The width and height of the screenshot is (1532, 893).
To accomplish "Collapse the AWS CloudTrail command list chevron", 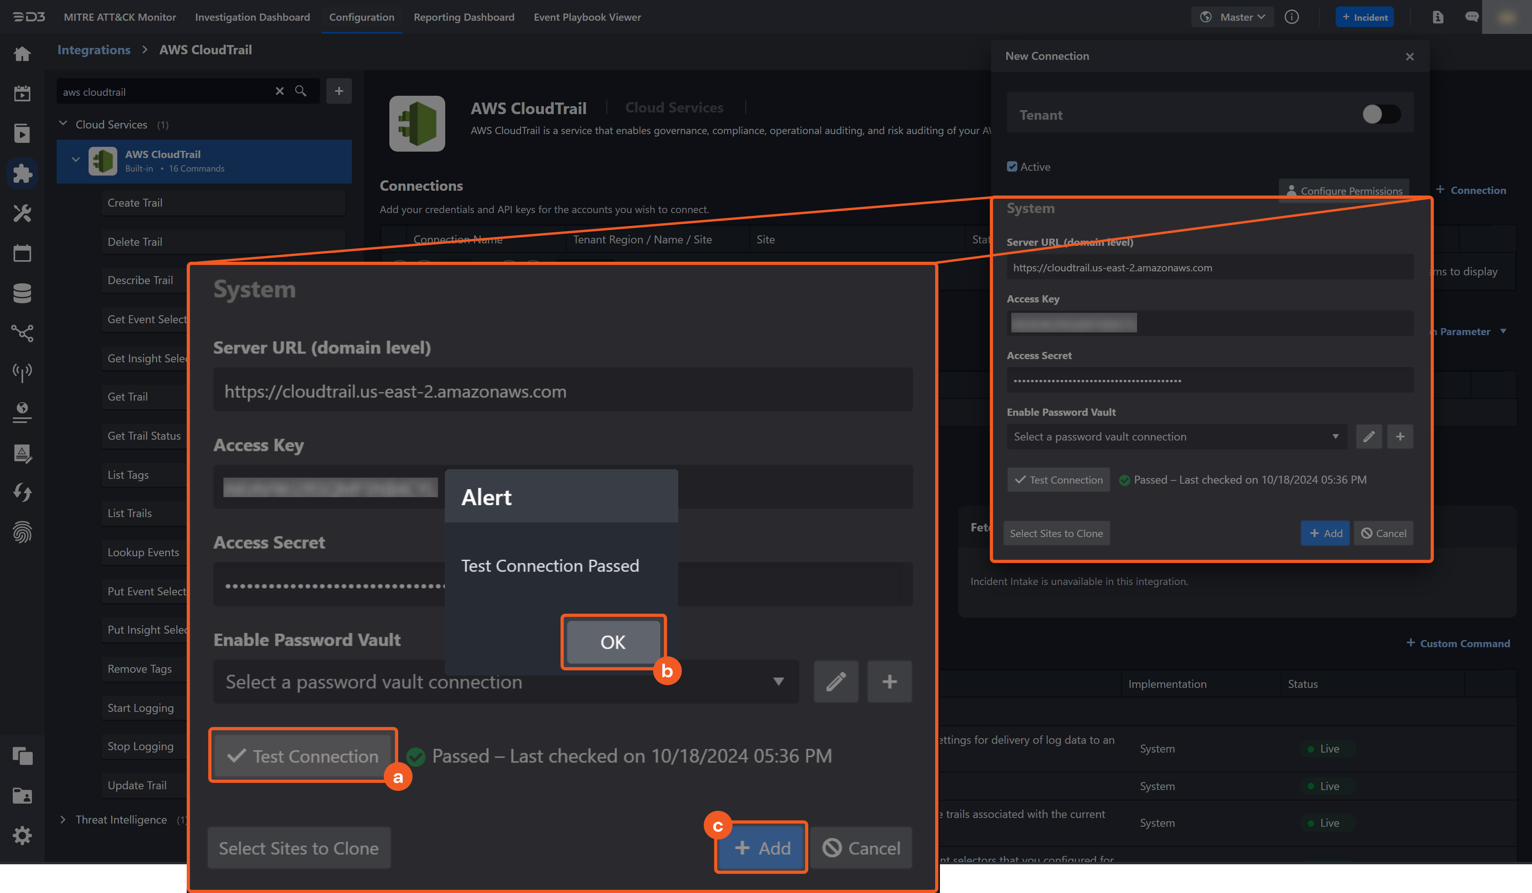I will [75, 159].
